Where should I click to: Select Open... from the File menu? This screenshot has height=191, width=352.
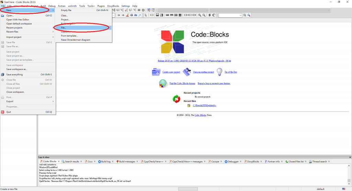[x=28, y=15]
